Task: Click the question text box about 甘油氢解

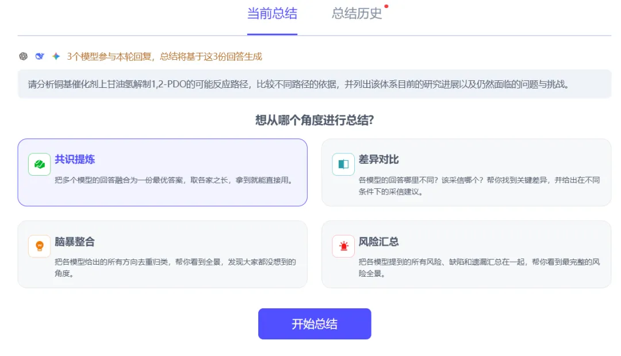Action: click(315, 84)
